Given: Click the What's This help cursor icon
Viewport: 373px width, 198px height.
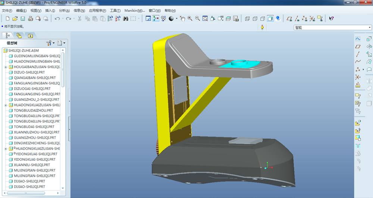Looking at the screenshot, I should point(331,18).
